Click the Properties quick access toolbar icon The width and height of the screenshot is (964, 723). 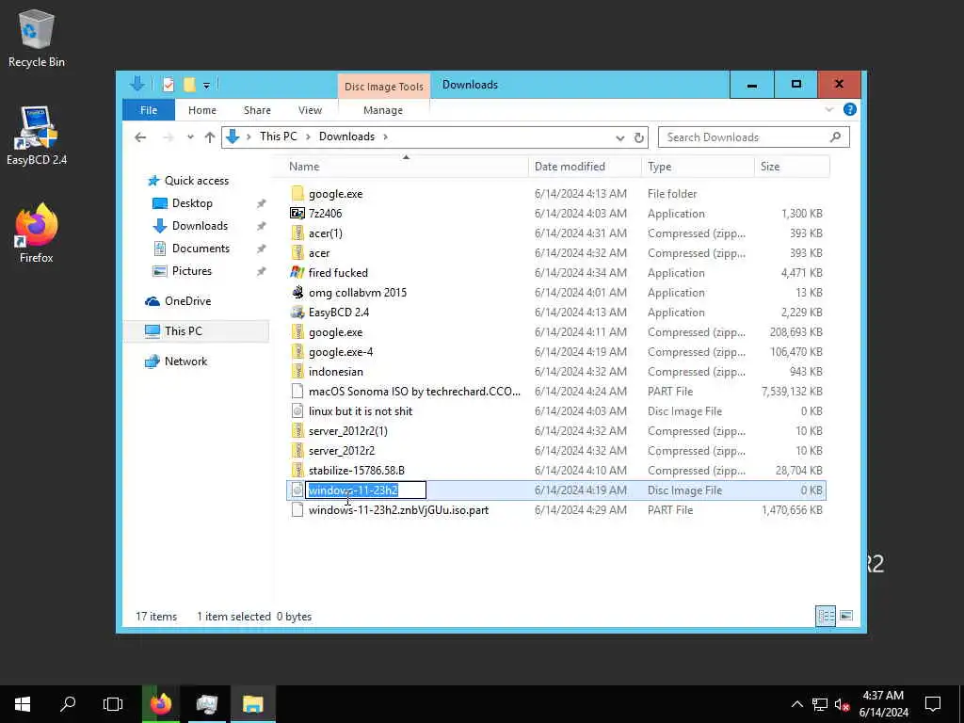(169, 85)
